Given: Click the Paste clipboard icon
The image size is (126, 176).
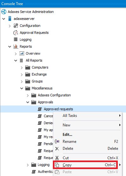Looking at the screenshot, I should [57, 172].
